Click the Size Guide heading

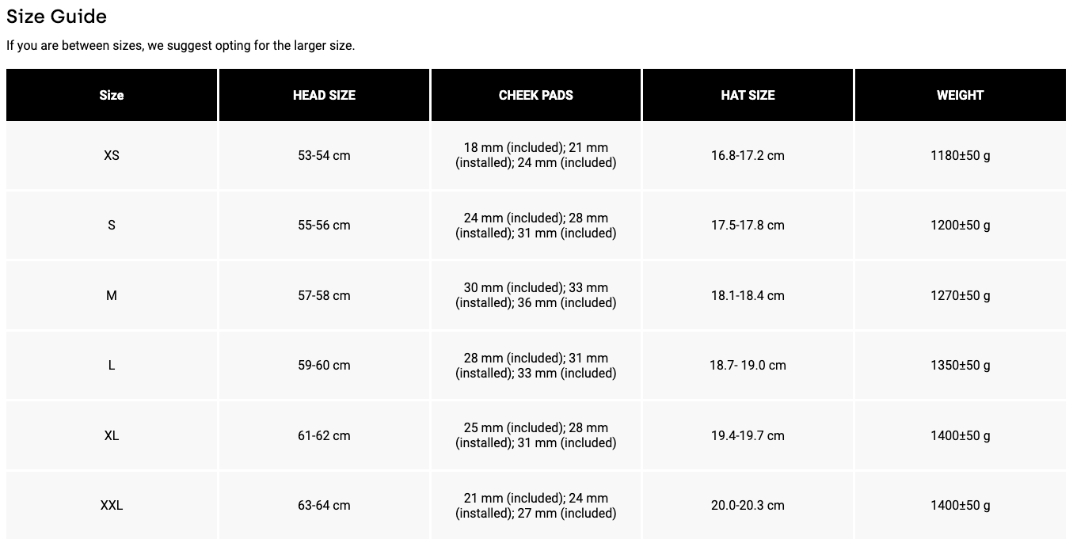click(x=56, y=17)
